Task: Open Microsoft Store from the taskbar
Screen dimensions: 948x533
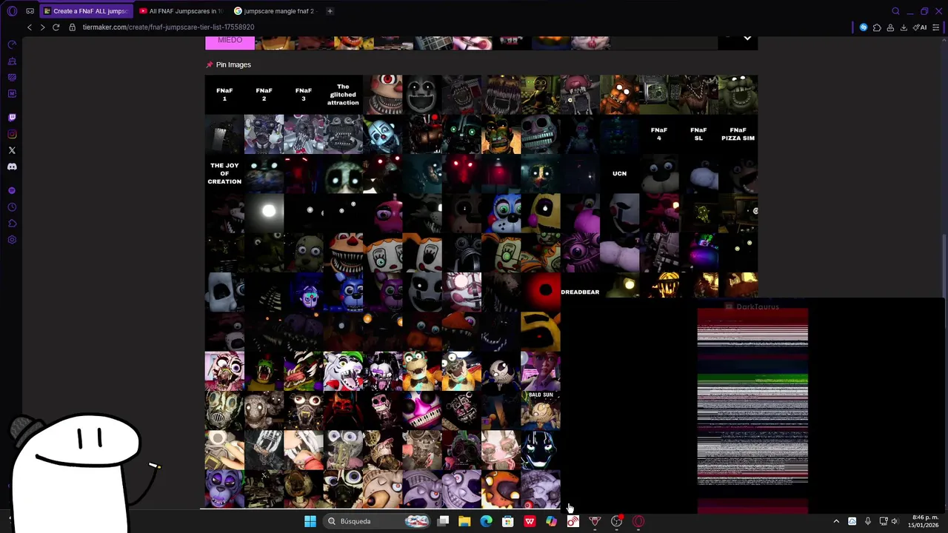Action: coord(508,521)
